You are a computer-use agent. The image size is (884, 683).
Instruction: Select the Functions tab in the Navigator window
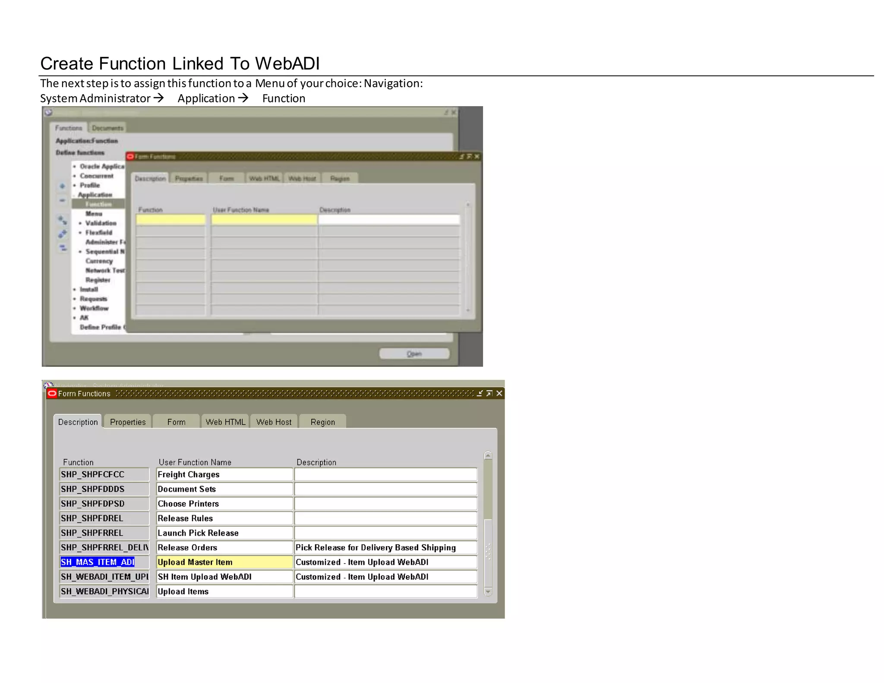point(69,128)
